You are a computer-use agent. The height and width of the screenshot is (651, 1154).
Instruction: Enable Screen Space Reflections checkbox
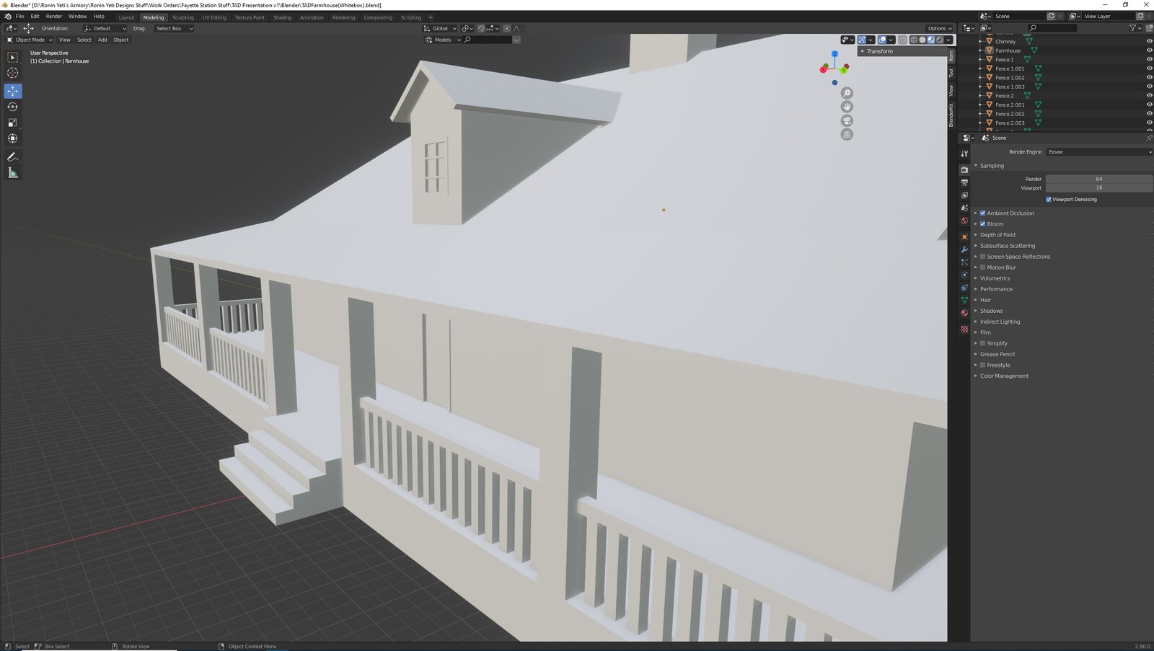coord(982,256)
